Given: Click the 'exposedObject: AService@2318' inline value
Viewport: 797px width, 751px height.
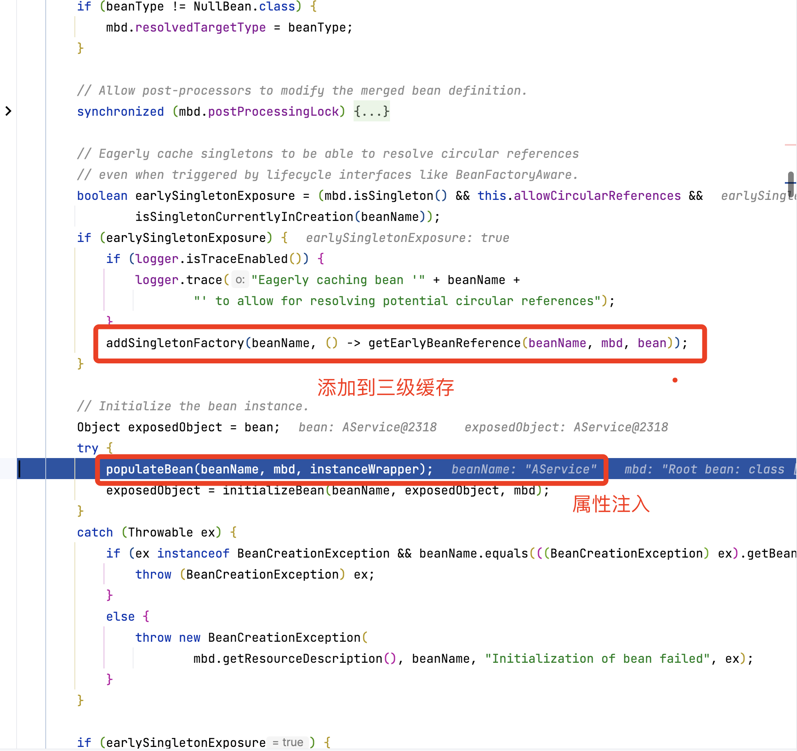Looking at the screenshot, I should (566, 427).
